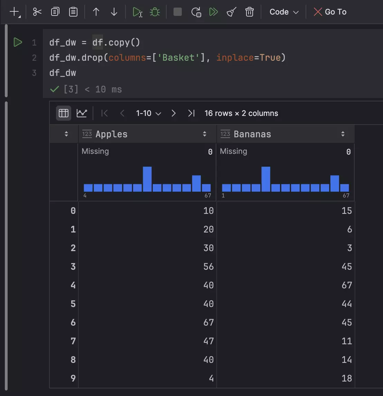Run the cell with the gutter play button
This screenshot has height=396, width=383.
coord(18,42)
